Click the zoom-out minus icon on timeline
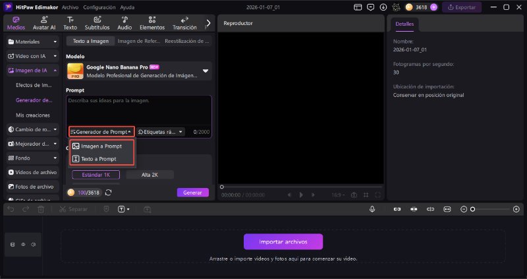Viewport: 527px width, 279px height. coord(464,209)
